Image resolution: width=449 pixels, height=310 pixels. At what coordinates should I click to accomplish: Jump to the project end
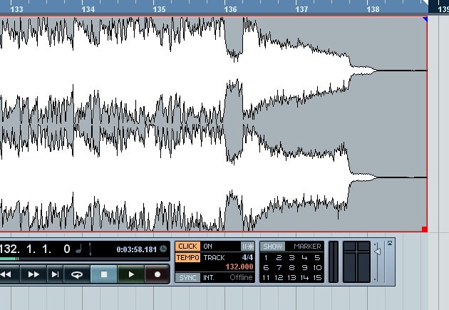[x=55, y=274]
